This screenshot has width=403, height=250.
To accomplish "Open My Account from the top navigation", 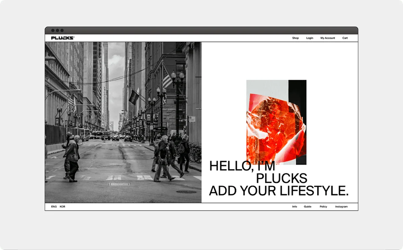I will tap(327, 38).
